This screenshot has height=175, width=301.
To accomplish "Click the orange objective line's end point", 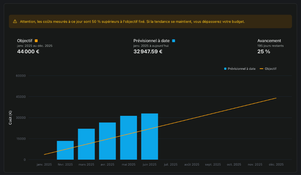I will [276, 98].
